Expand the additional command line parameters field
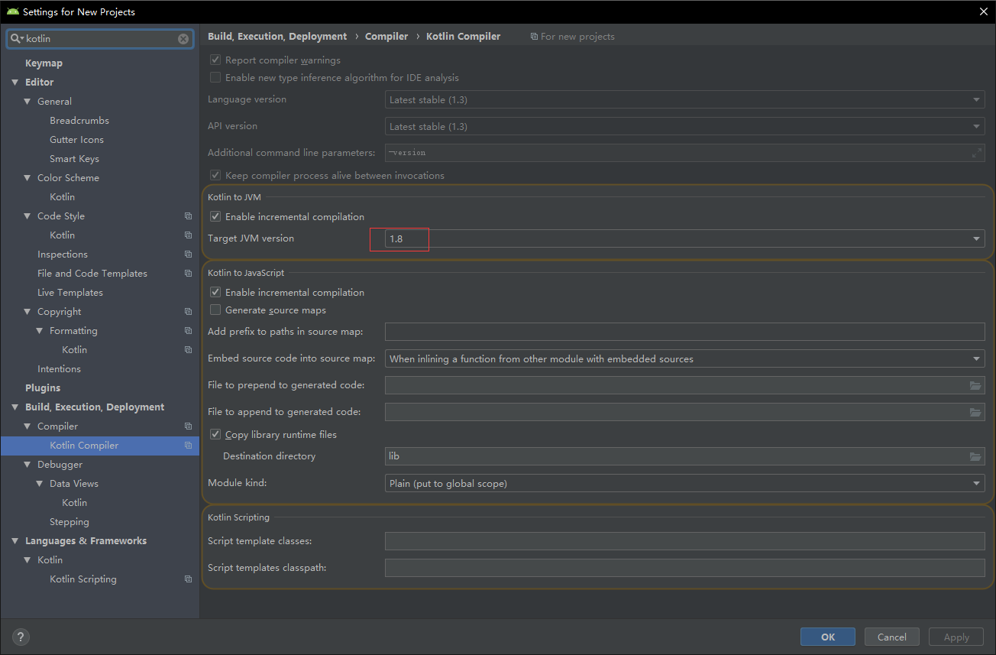The width and height of the screenshot is (996, 655). 977,153
